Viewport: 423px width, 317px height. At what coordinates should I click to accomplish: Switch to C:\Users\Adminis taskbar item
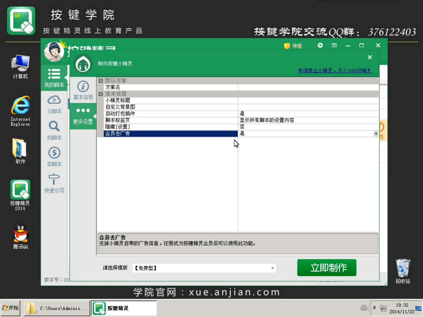click(x=57, y=308)
